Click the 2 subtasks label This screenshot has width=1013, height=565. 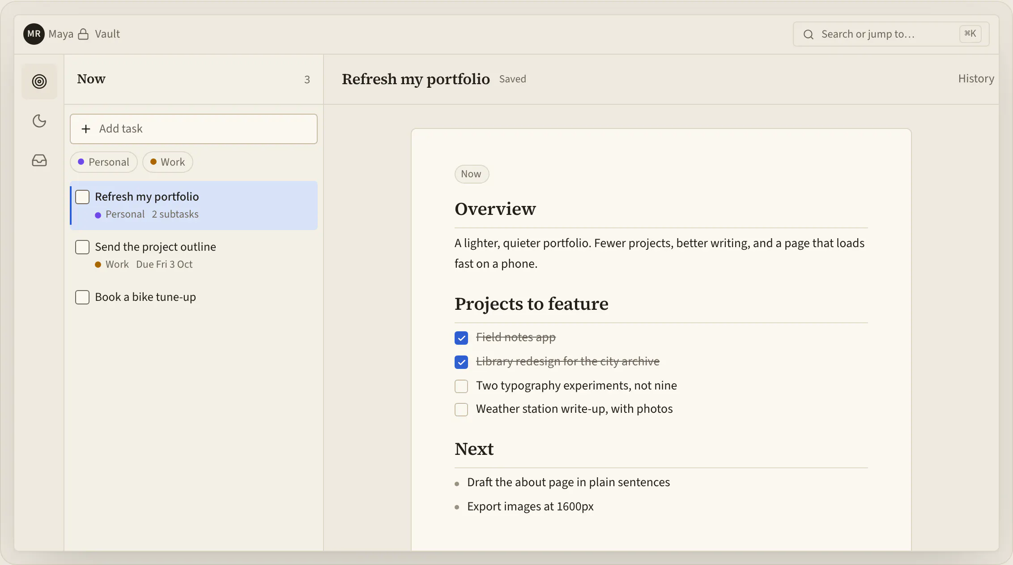175,214
